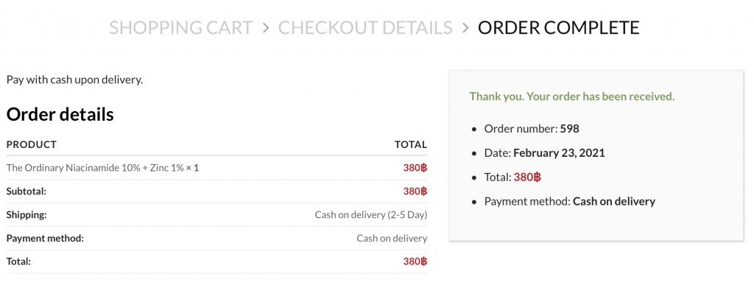Click order number 598
The width and height of the screenshot is (754, 282).
pos(569,129)
